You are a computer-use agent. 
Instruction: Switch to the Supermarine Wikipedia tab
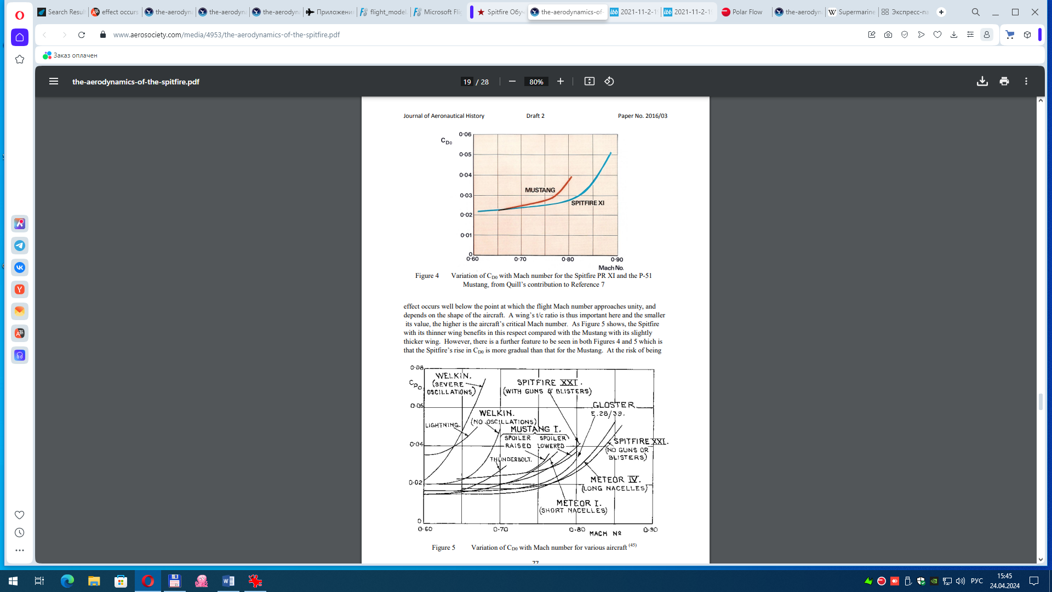click(851, 12)
